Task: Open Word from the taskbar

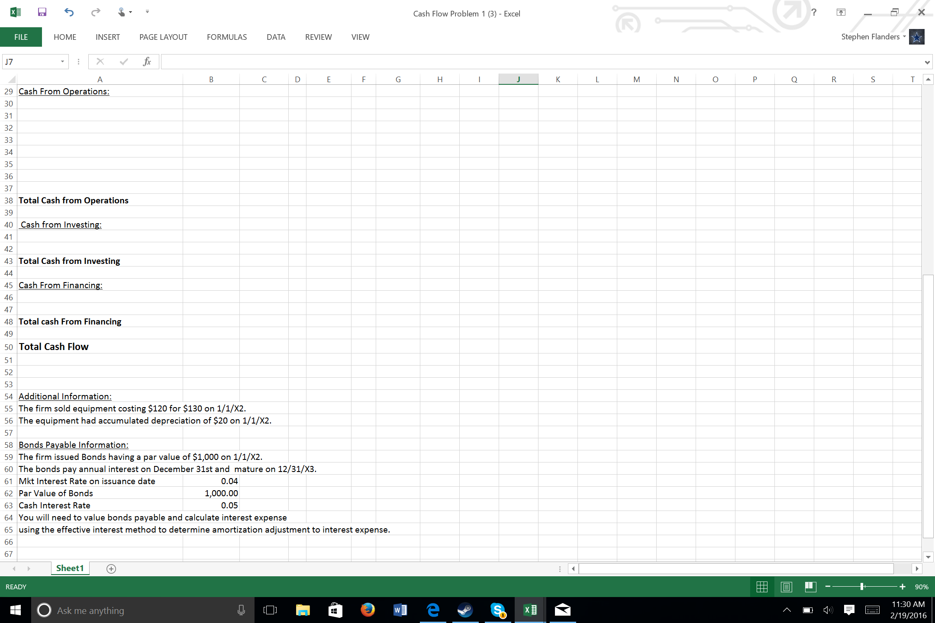Action: tap(400, 610)
